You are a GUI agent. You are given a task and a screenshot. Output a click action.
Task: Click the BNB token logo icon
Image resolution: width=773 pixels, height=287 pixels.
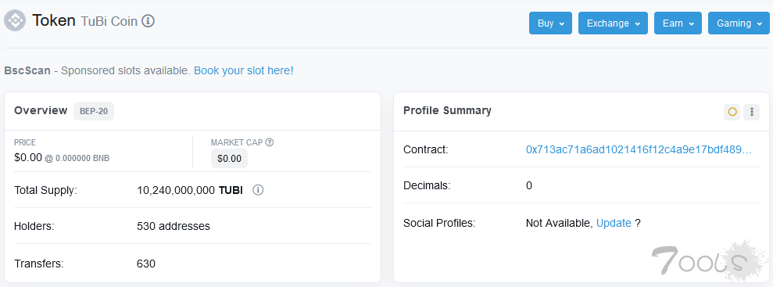point(15,21)
